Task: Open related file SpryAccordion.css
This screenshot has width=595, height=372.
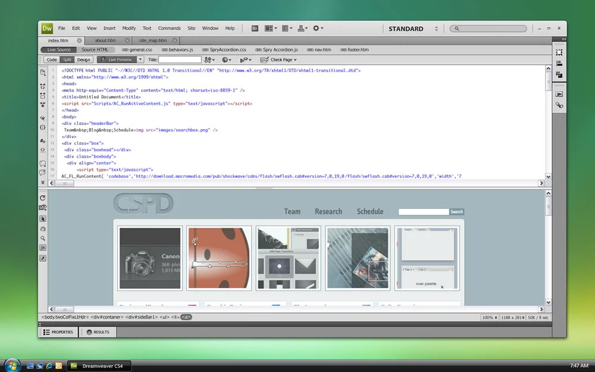Action: click(224, 50)
